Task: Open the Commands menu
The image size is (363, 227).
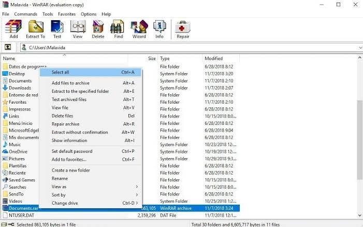Action: (26, 14)
